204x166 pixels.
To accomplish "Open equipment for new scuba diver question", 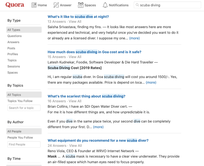I will [x=98, y=140].
